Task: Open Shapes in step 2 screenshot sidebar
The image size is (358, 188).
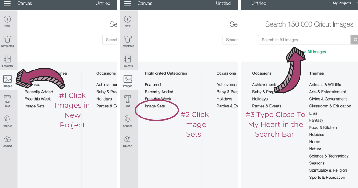Action: [128, 121]
